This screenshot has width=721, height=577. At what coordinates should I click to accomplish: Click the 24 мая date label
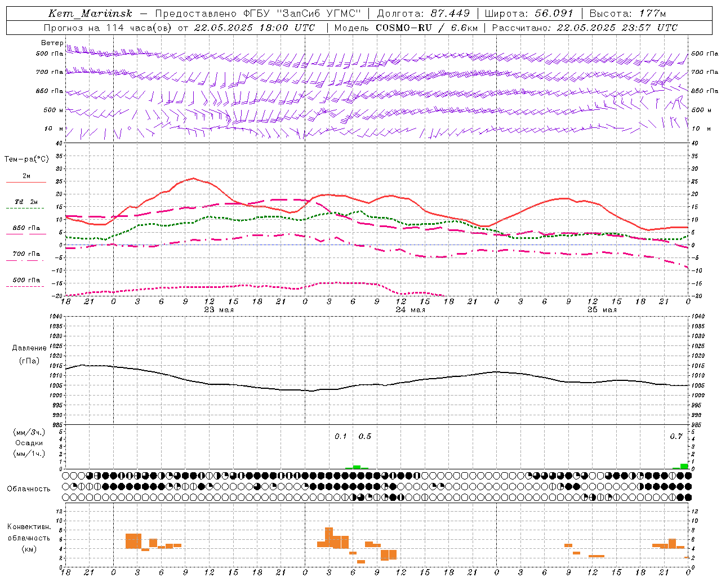point(411,310)
